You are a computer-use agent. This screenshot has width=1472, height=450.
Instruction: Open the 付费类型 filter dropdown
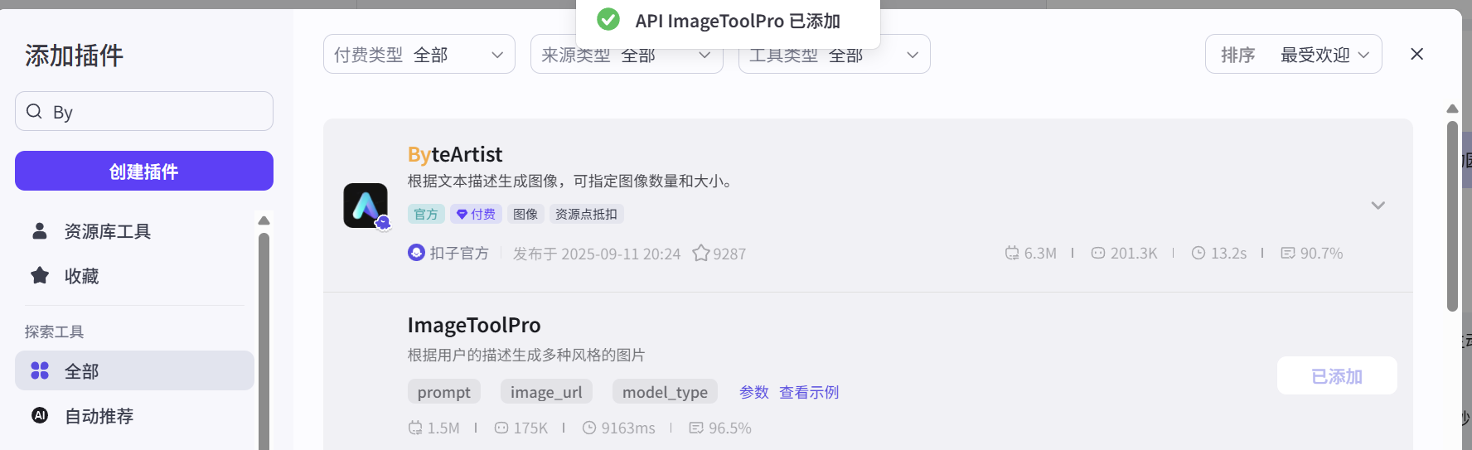point(419,54)
